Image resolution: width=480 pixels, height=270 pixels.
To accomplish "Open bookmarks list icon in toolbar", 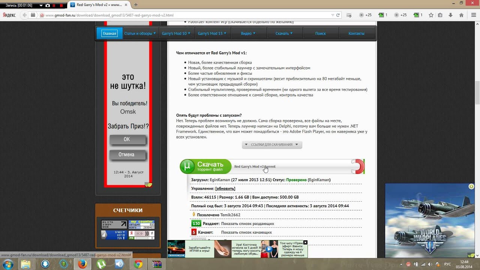I will tap(440, 15).
